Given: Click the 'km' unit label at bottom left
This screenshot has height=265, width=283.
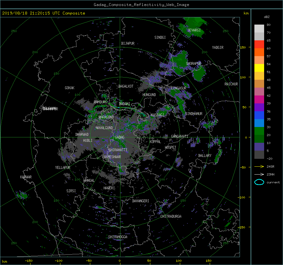Looking at the screenshot, I should [x=4, y=262].
